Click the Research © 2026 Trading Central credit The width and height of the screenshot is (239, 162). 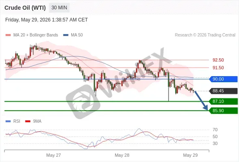pos(205,35)
